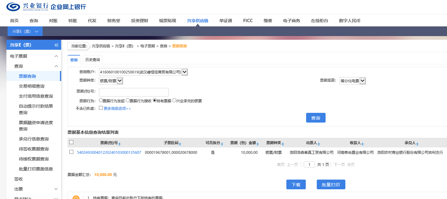447x199 pixels.
Task: Click 兴享供应链 in the breadcrumb
Action: pyautogui.click(x=101, y=46)
